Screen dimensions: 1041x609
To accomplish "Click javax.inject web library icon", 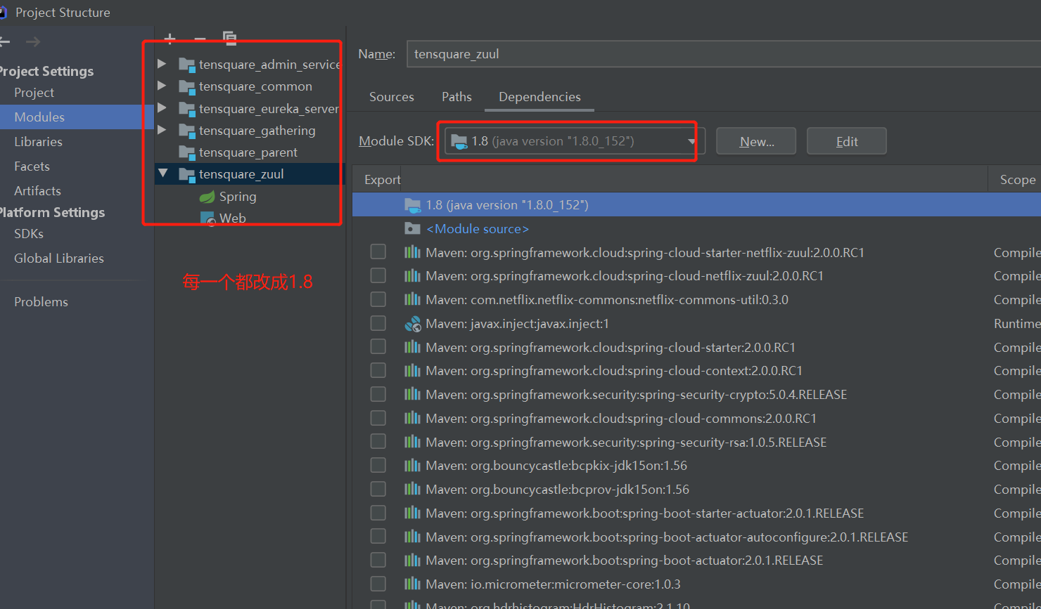I will (x=413, y=324).
